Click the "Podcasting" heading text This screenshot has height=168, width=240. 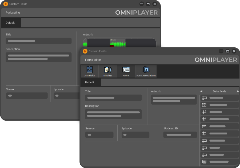click(x=13, y=13)
